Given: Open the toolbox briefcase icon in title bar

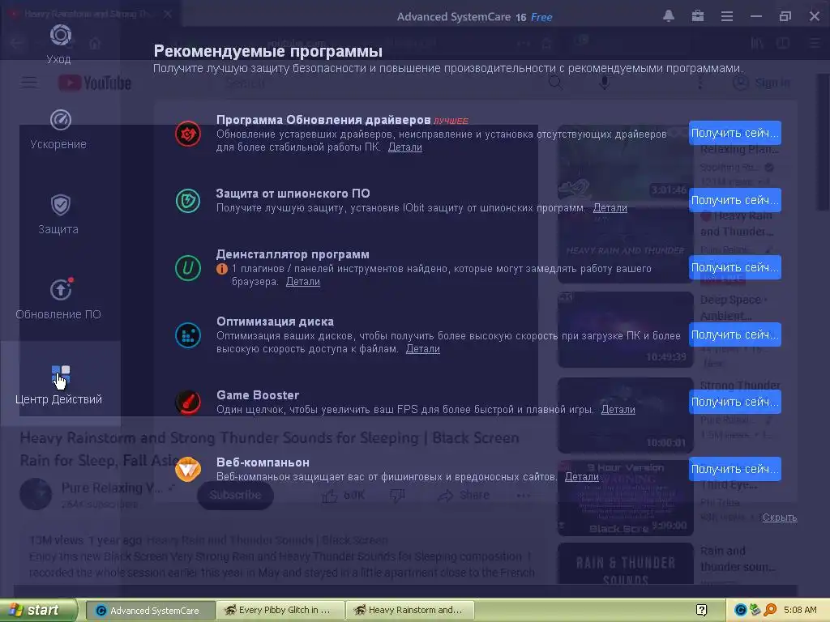Looking at the screenshot, I should (x=698, y=16).
